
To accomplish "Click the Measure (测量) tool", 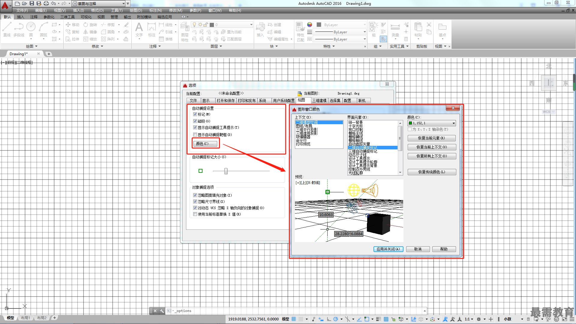I will (x=395, y=30).
